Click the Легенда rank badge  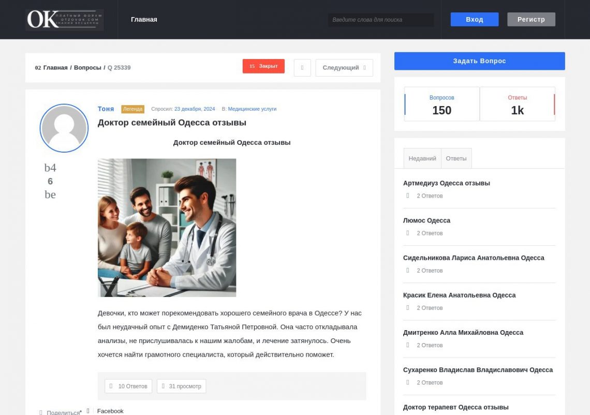pos(133,109)
